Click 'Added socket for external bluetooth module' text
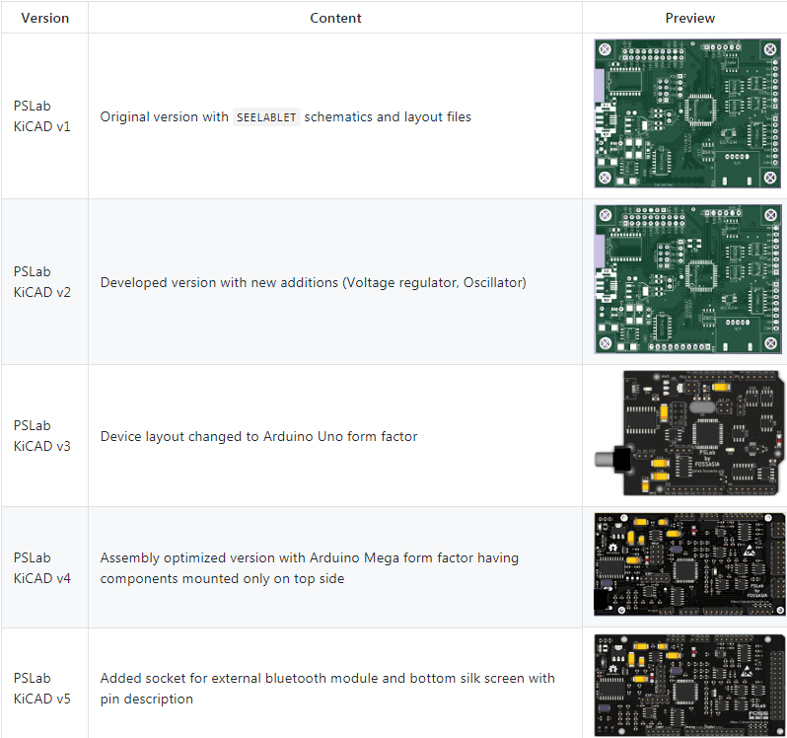 pyautogui.click(x=327, y=689)
